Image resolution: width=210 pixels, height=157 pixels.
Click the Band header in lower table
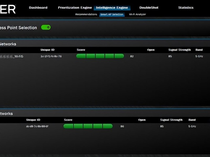pos(192,120)
